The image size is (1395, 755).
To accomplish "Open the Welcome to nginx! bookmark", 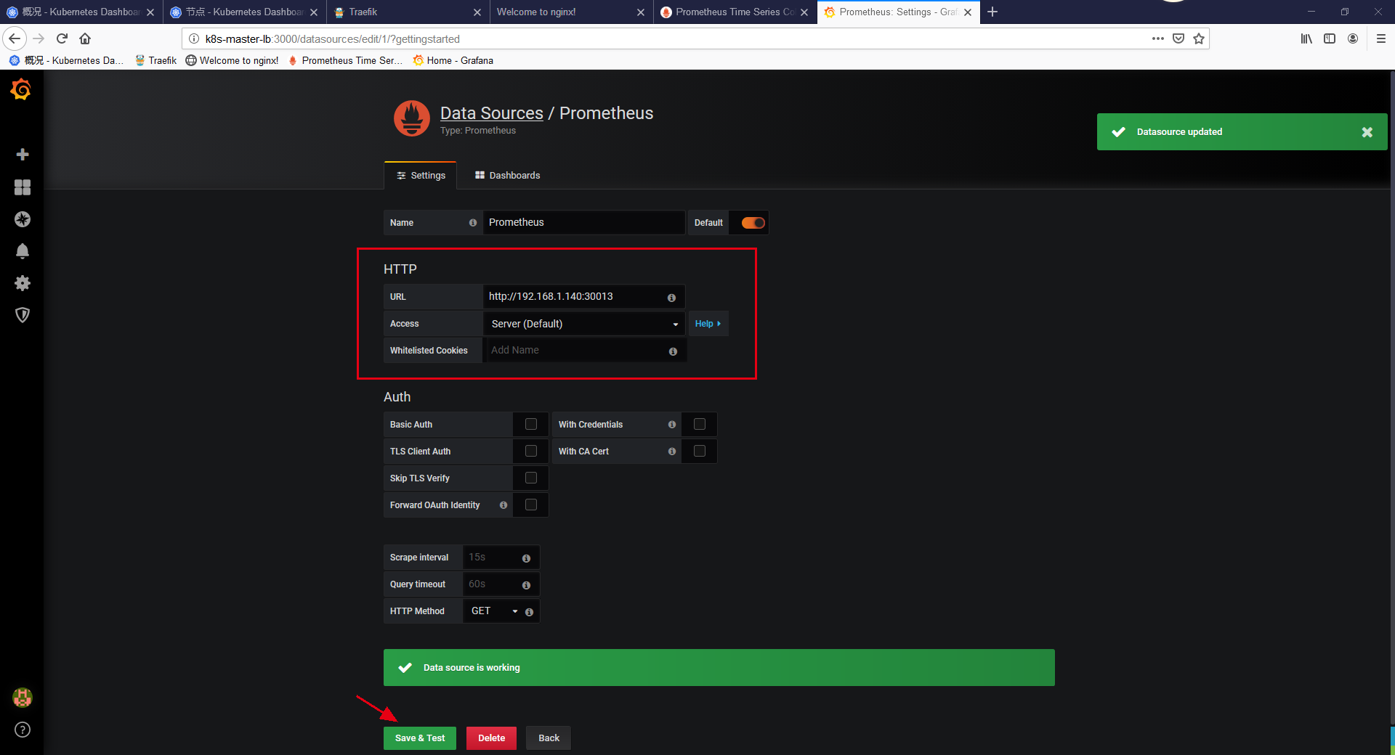I will click(232, 60).
